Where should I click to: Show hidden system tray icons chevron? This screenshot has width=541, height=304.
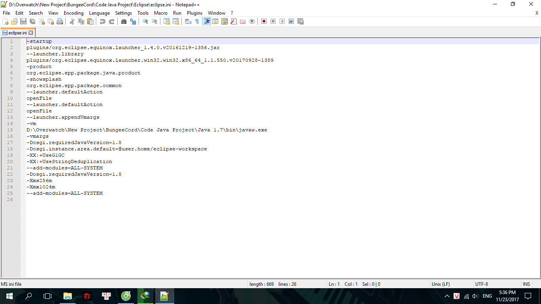click(x=447, y=296)
